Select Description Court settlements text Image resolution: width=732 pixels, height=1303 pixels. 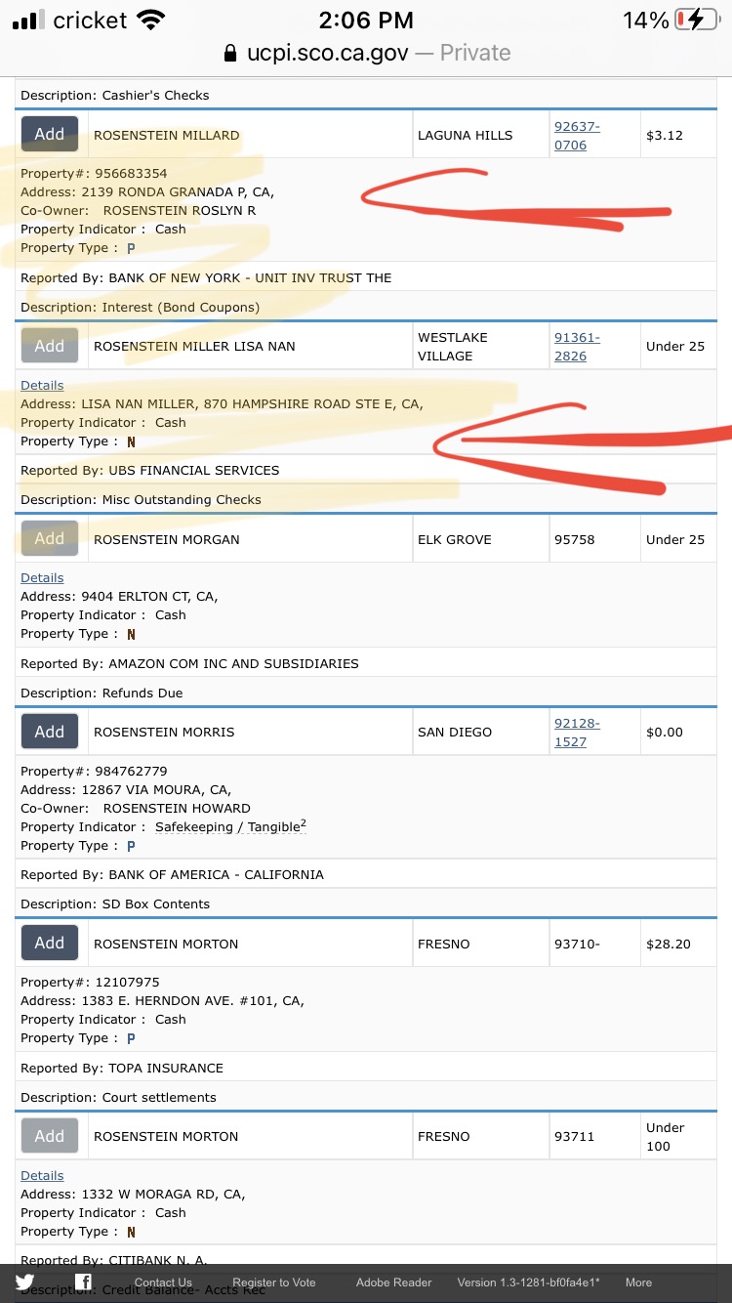tap(118, 1097)
